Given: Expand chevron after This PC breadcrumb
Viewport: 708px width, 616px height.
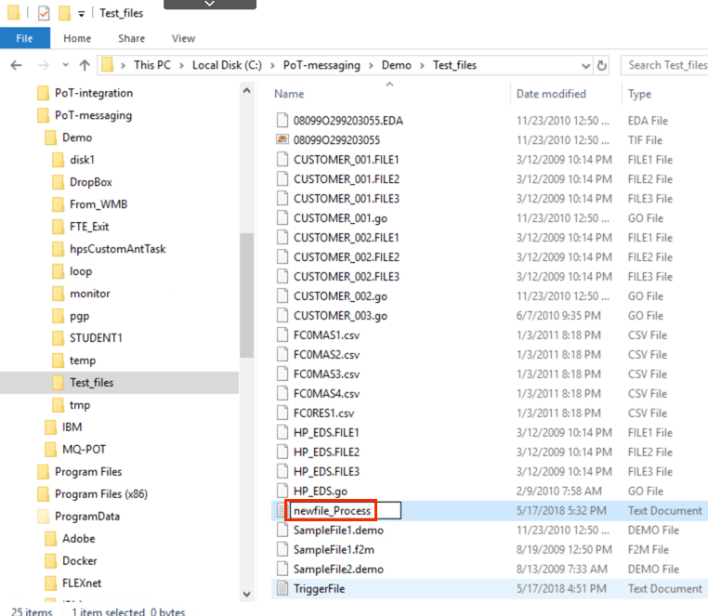Looking at the screenshot, I should [181, 65].
